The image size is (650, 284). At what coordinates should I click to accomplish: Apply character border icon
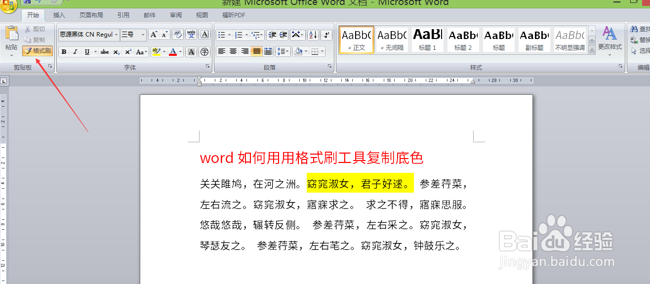[x=204, y=35]
